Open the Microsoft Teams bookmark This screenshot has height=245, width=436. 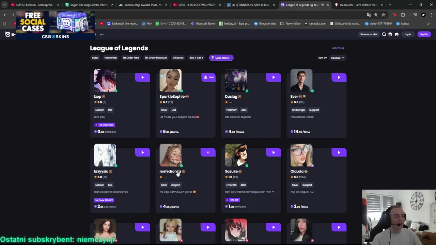pyautogui.click(x=203, y=23)
